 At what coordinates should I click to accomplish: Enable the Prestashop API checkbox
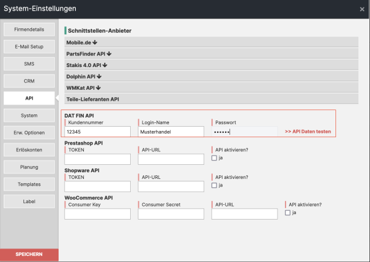click(x=214, y=158)
